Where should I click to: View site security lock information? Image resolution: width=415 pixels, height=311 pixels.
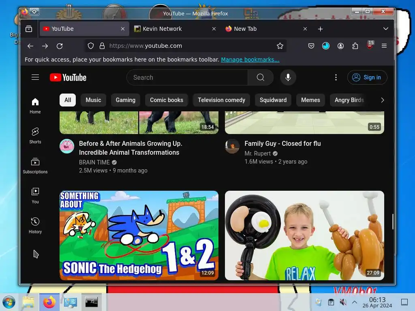(102, 46)
